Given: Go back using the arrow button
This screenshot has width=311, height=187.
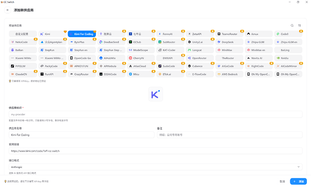Looking at the screenshot, I should [x=8, y=10].
